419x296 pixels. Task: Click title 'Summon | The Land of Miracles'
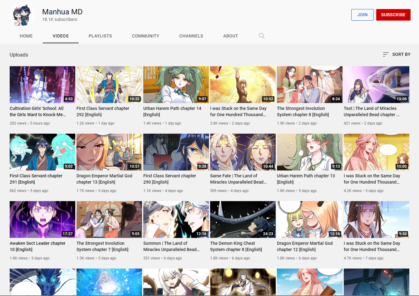[x=171, y=246]
